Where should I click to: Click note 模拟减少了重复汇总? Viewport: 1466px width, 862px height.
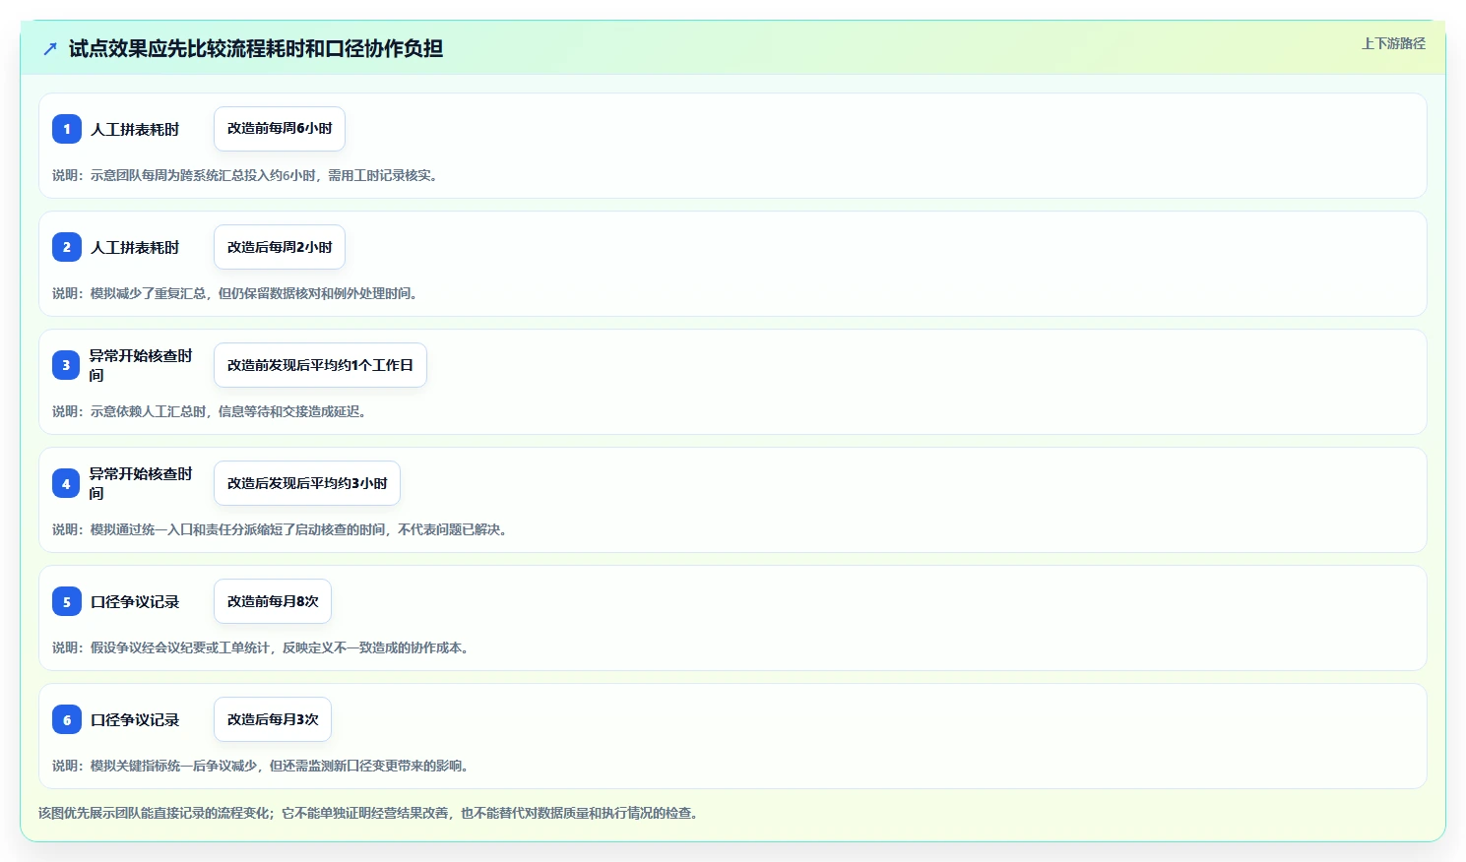[236, 293]
